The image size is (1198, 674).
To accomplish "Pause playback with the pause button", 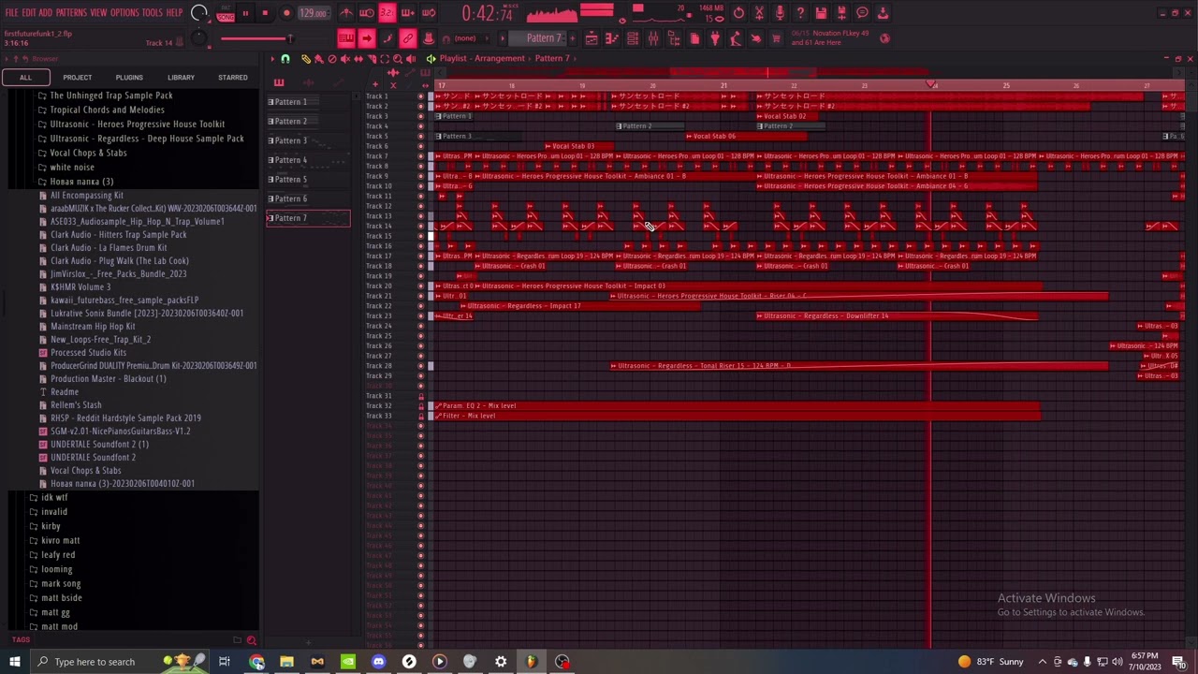I will coord(245,13).
